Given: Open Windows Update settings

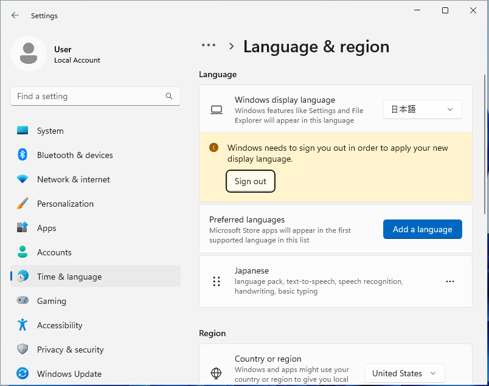Looking at the screenshot, I should click(95, 374).
